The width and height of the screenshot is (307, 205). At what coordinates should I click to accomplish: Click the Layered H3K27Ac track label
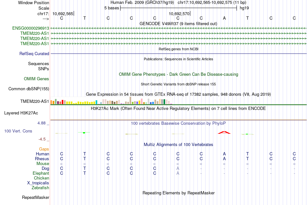click(x=21, y=113)
